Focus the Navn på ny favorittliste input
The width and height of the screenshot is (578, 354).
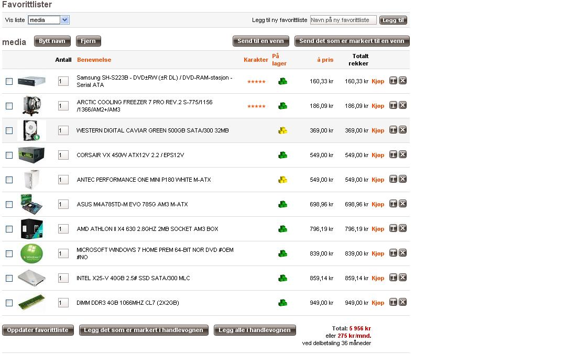coord(343,20)
